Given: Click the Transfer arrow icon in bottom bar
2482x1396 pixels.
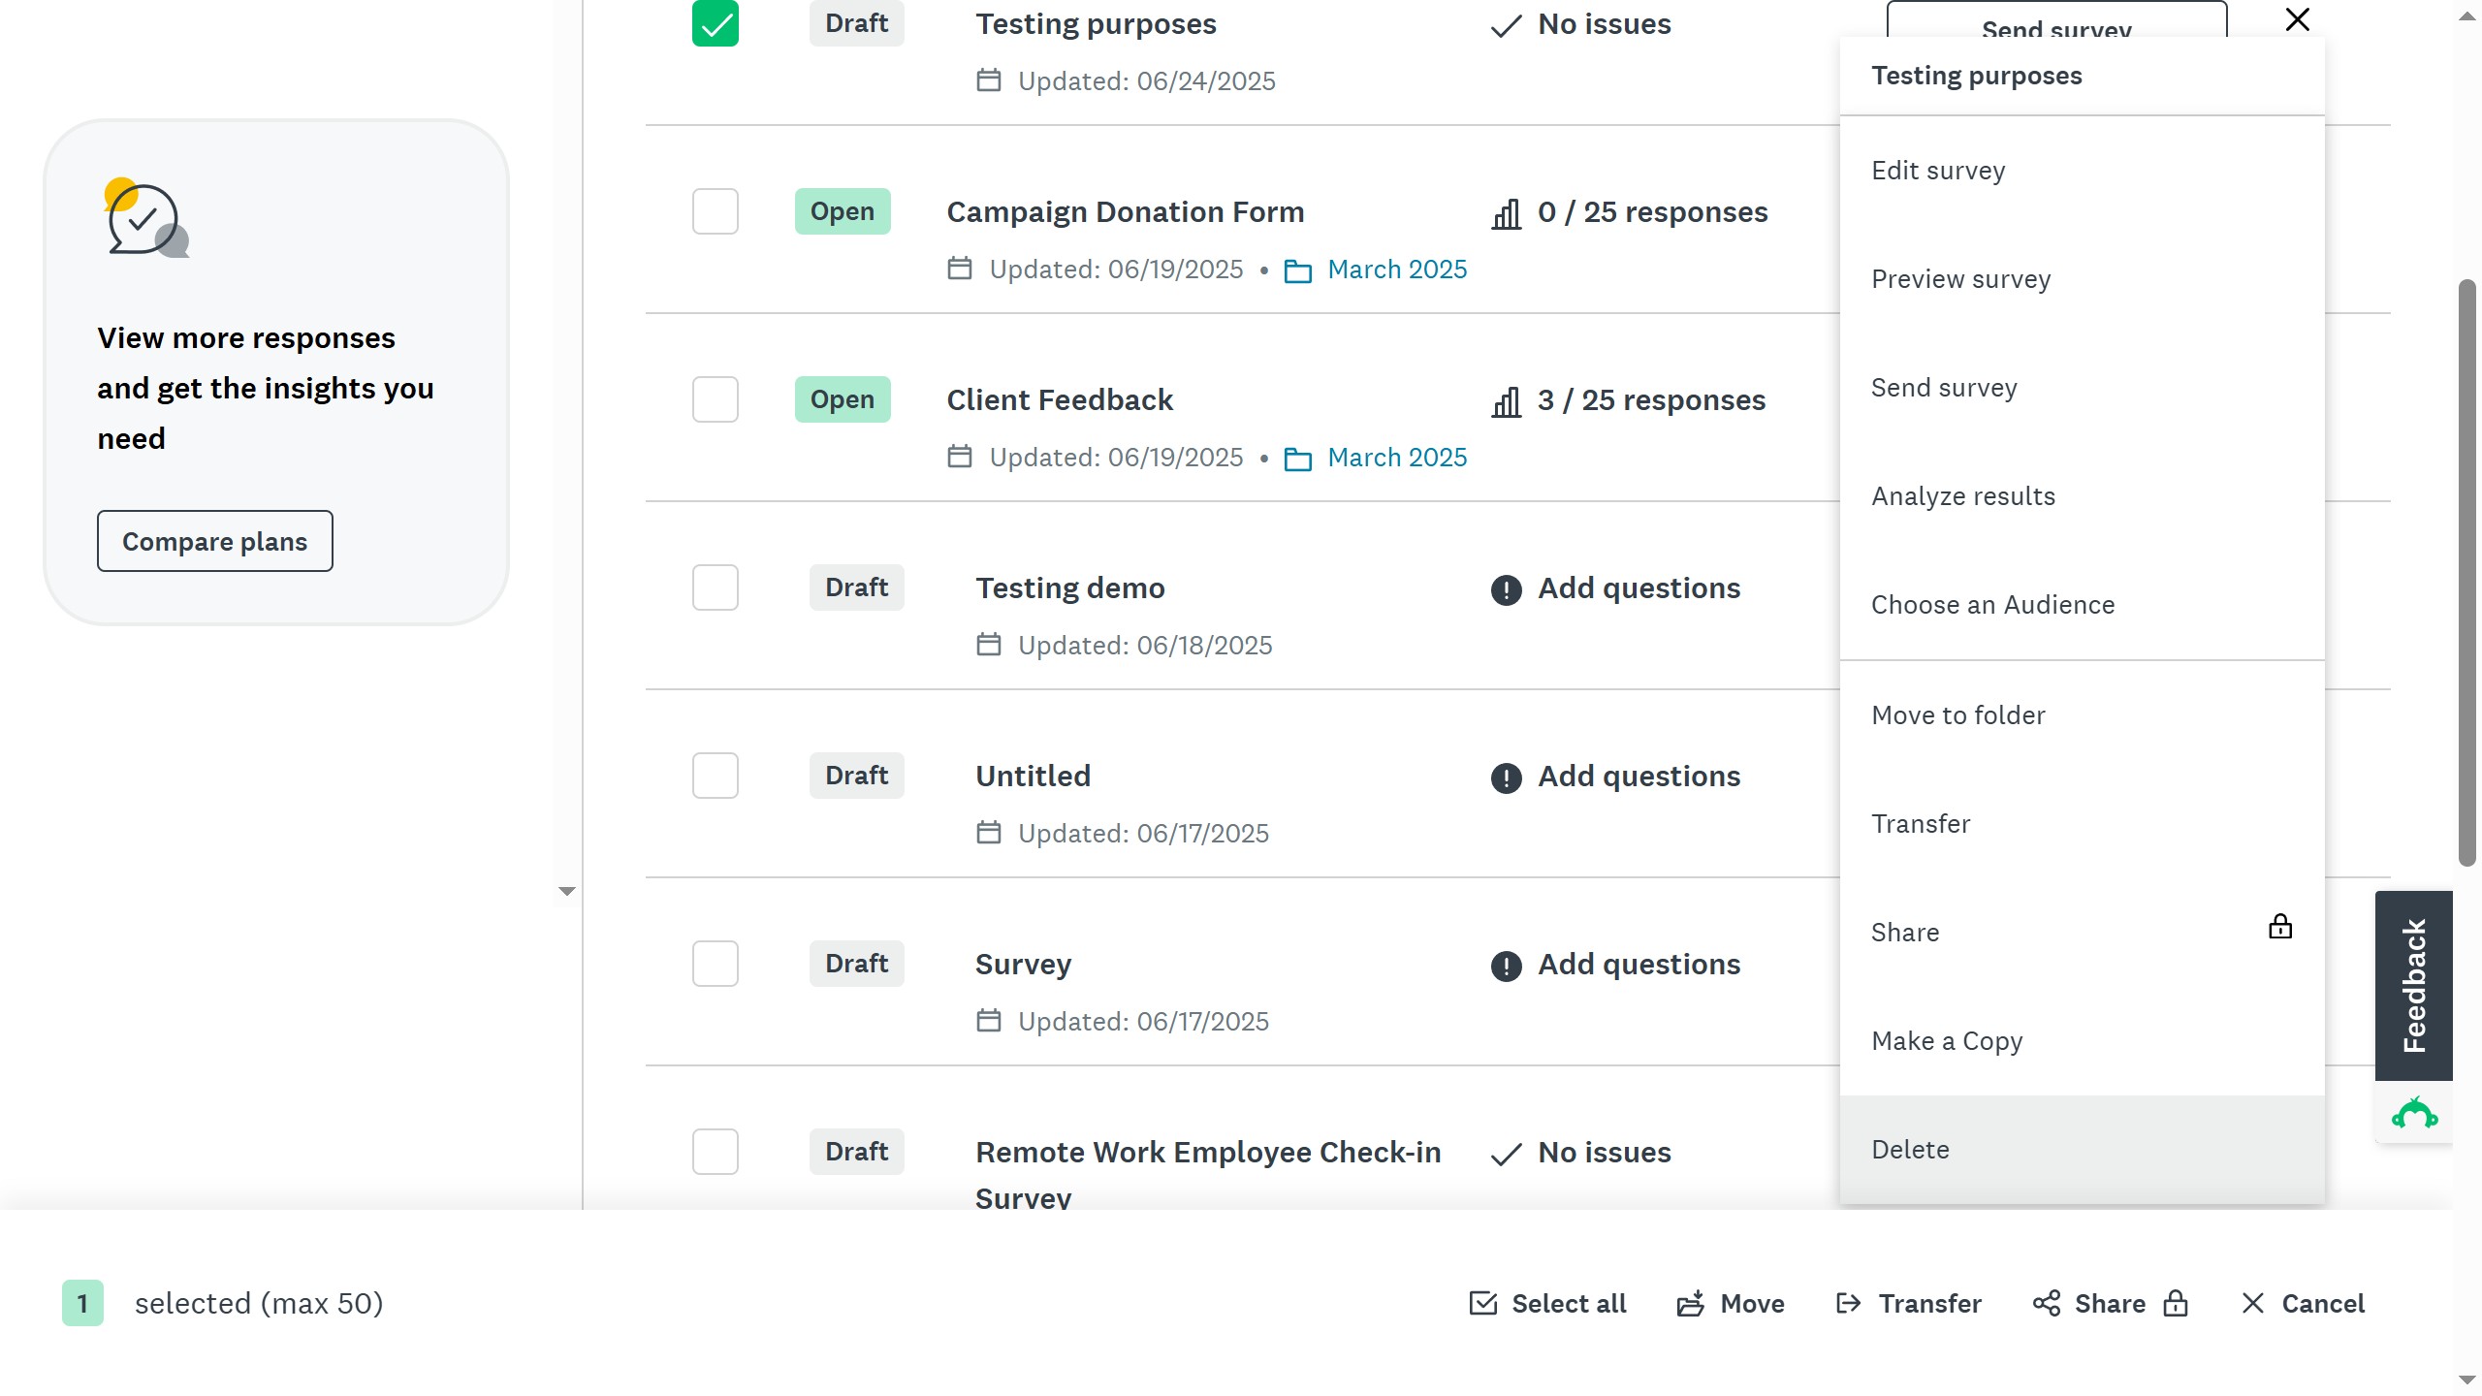Looking at the screenshot, I should [x=1848, y=1303].
